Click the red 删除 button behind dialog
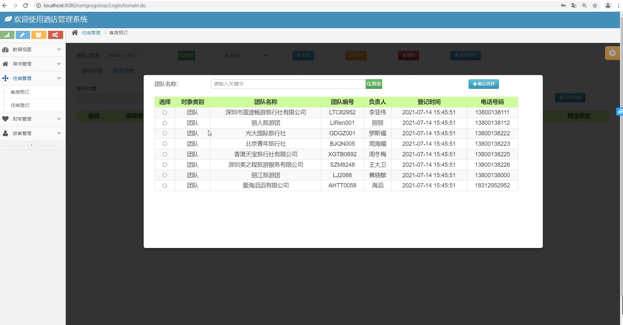Viewport: 623px width, 325px height. click(x=408, y=55)
